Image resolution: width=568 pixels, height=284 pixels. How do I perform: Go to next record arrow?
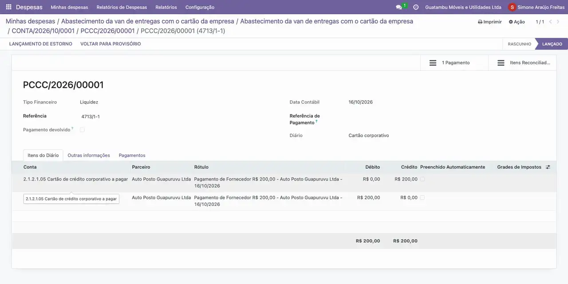559,22
